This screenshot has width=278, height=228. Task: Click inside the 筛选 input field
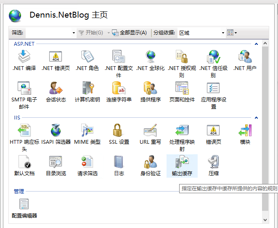(49, 33)
